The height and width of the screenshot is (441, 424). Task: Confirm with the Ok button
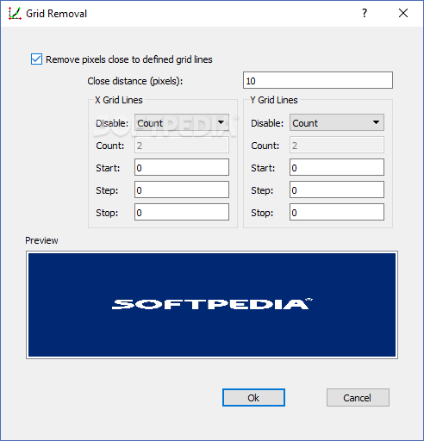coord(253,398)
